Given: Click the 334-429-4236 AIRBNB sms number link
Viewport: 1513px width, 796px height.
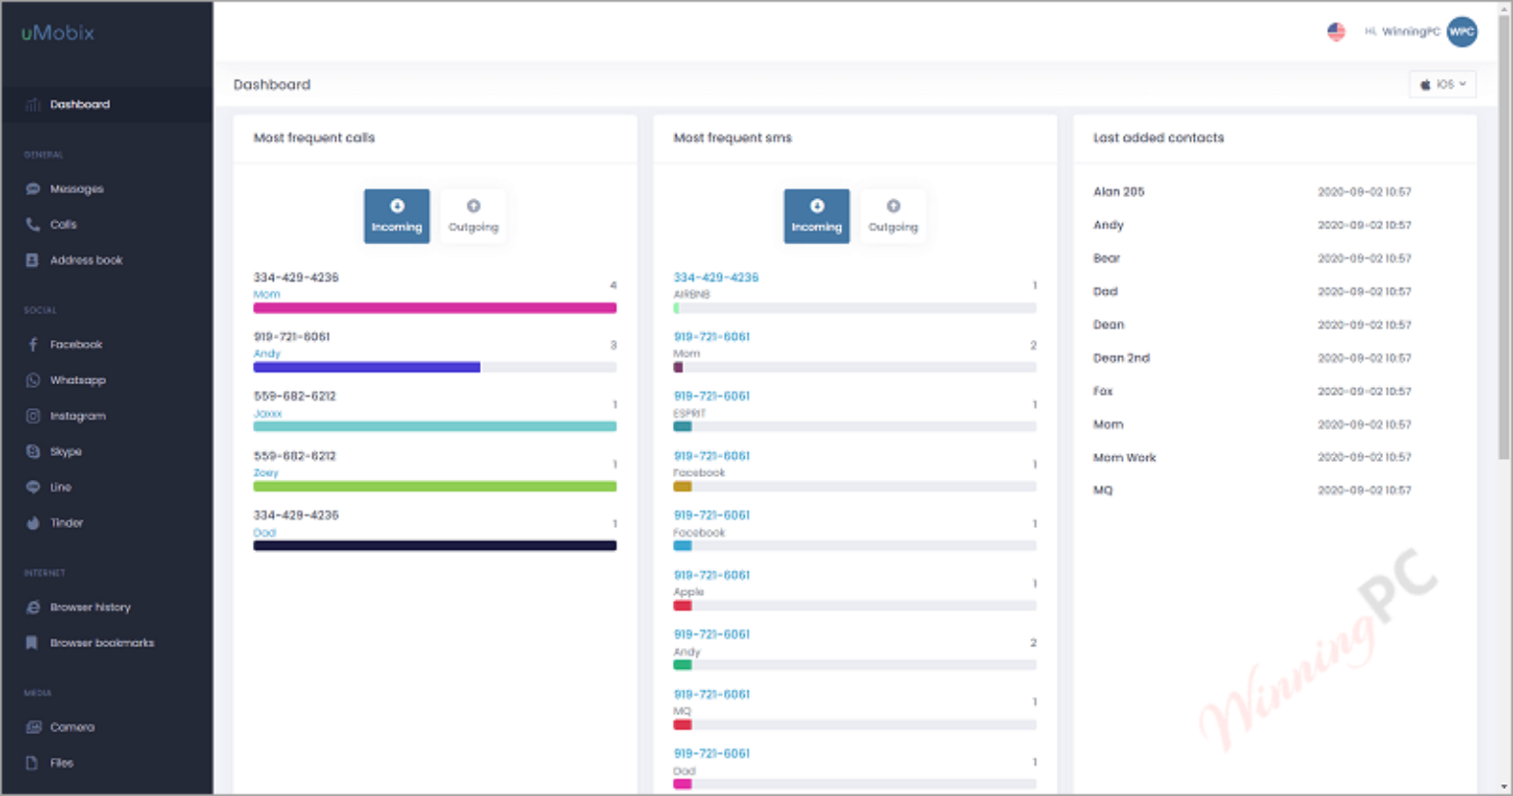Looking at the screenshot, I should [716, 278].
